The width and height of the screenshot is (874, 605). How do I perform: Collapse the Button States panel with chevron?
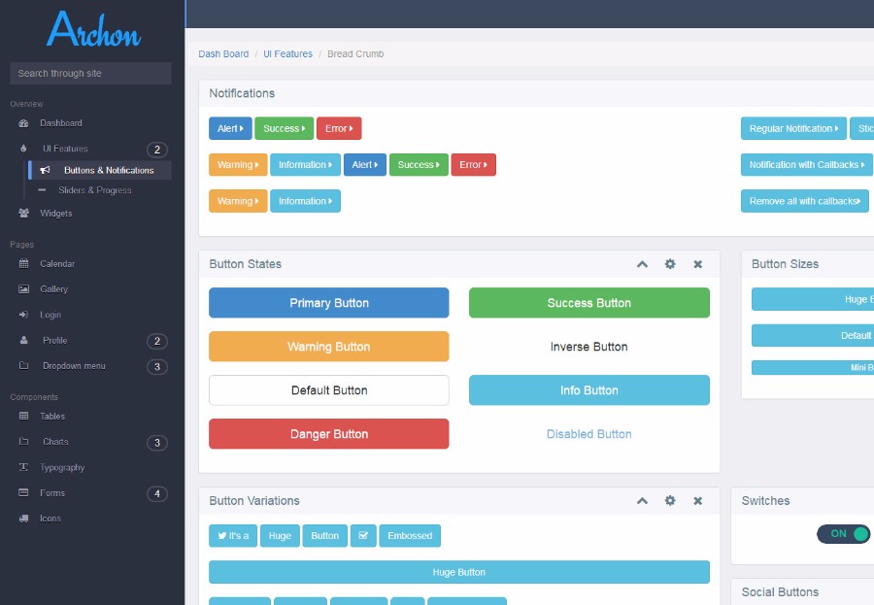(x=642, y=264)
